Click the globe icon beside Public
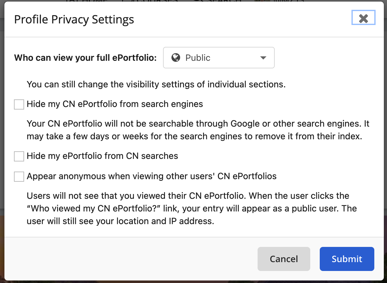 (x=176, y=58)
